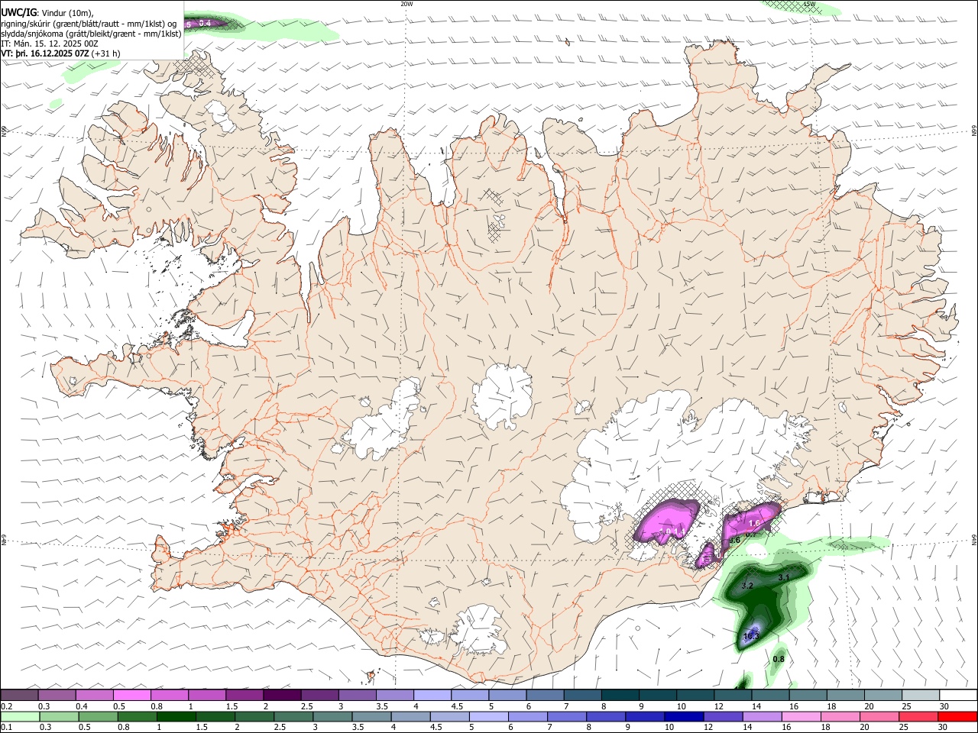Click the '15W' longitude label
978x733 pixels.
tap(809, 4)
